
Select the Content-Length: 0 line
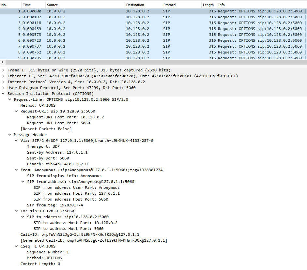click(x=40, y=264)
